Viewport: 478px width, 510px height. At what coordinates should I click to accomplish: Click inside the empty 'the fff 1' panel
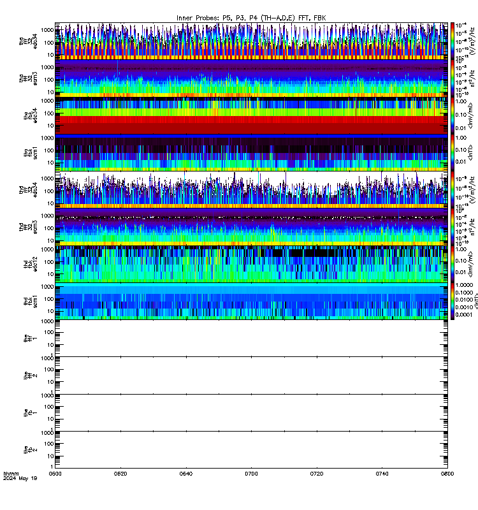(251, 339)
